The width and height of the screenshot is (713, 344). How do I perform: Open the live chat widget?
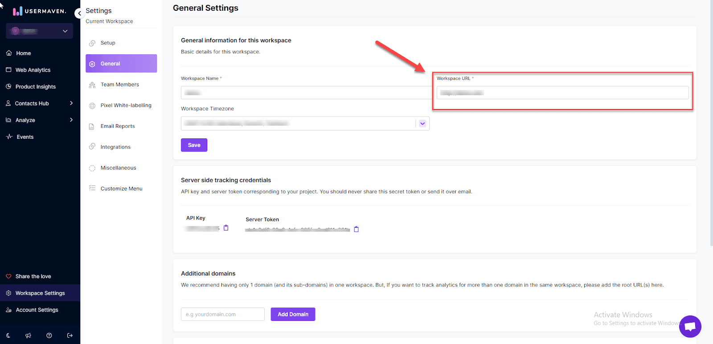pyautogui.click(x=690, y=326)
